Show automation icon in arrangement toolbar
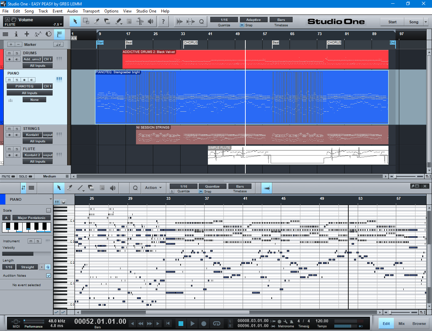This screenshot has height=331, width=432. (x=38, y=34)
